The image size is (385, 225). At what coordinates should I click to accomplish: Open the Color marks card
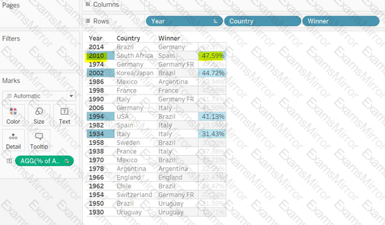(x=13, y=116)
